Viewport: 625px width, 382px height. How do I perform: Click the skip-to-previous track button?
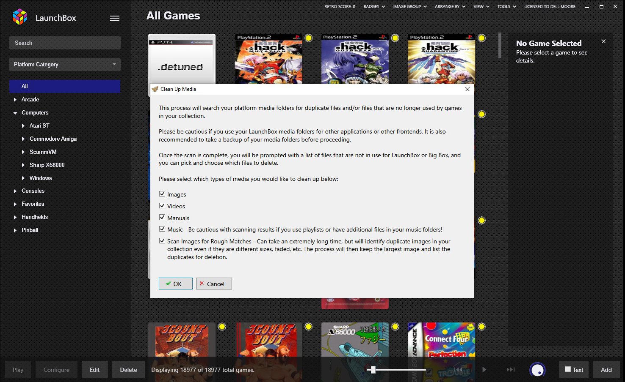(458, 370)
